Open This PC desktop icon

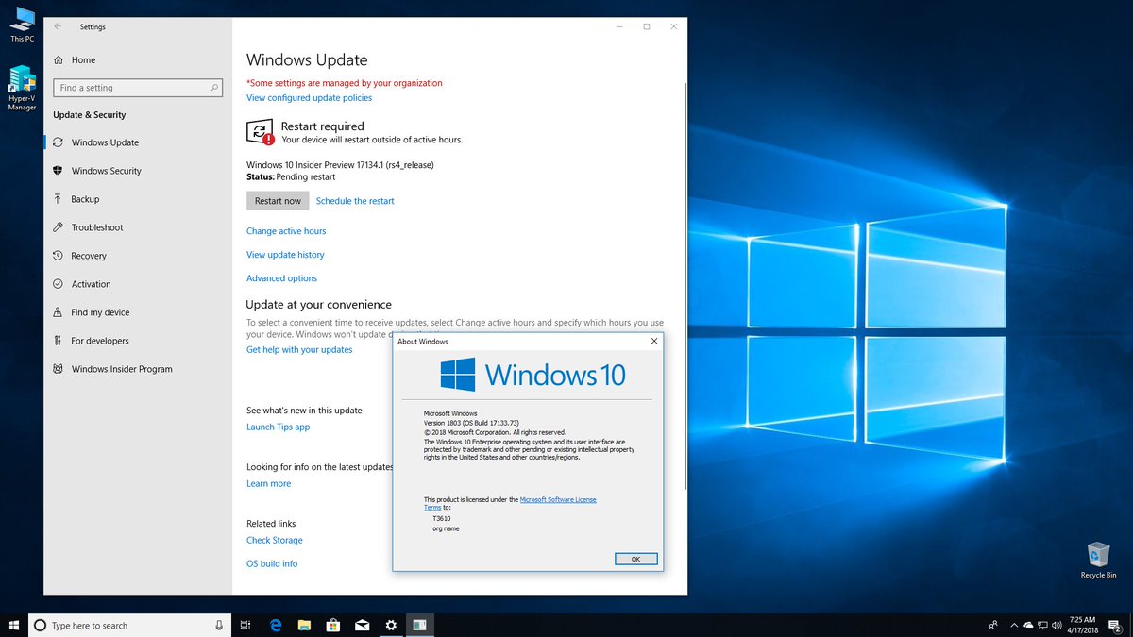pyautogui.click(x=21, y=25)
